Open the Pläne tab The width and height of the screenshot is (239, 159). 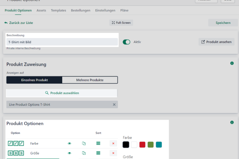point(124,10)
